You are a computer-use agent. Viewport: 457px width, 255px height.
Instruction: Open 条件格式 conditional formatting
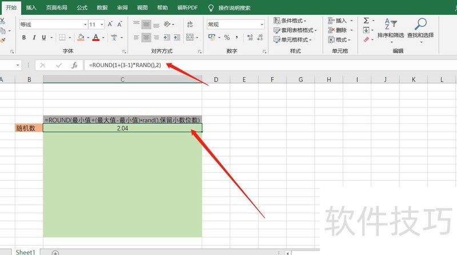click(290, 21)
